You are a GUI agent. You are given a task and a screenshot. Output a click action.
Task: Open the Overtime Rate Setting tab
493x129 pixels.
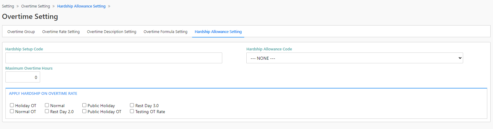(x=61, y=31)
